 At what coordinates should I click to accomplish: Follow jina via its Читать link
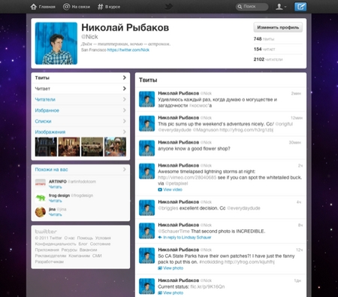(x=55, y=215)
